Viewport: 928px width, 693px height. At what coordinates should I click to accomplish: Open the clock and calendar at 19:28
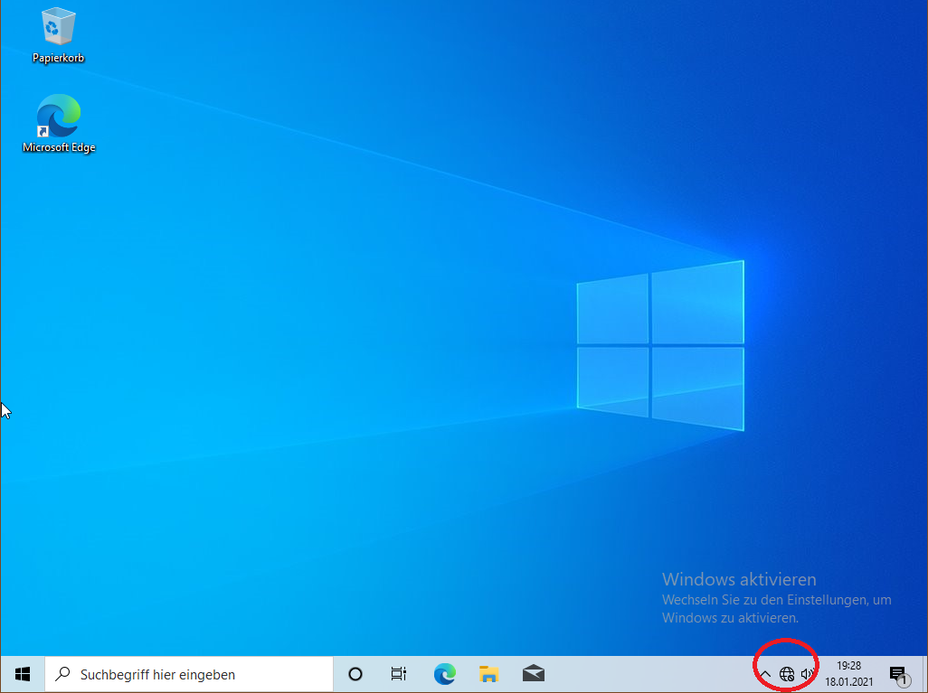[x=848, y=674]
